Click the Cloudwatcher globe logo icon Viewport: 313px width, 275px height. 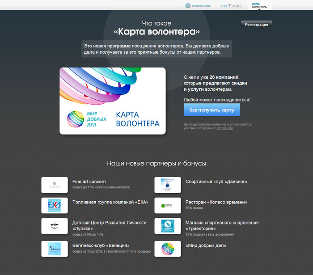tap(188, 5)
